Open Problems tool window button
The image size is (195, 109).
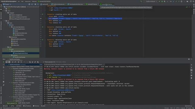click(27, 106)
